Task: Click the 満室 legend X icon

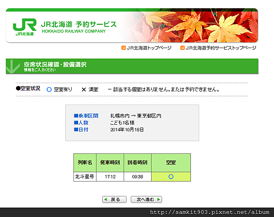Action: pyautogui.click(x=84, y=90)
